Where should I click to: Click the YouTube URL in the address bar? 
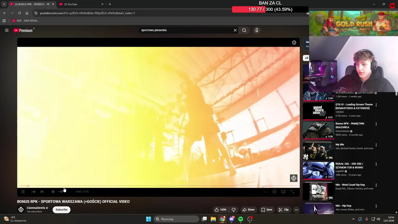tap(87, 13)
